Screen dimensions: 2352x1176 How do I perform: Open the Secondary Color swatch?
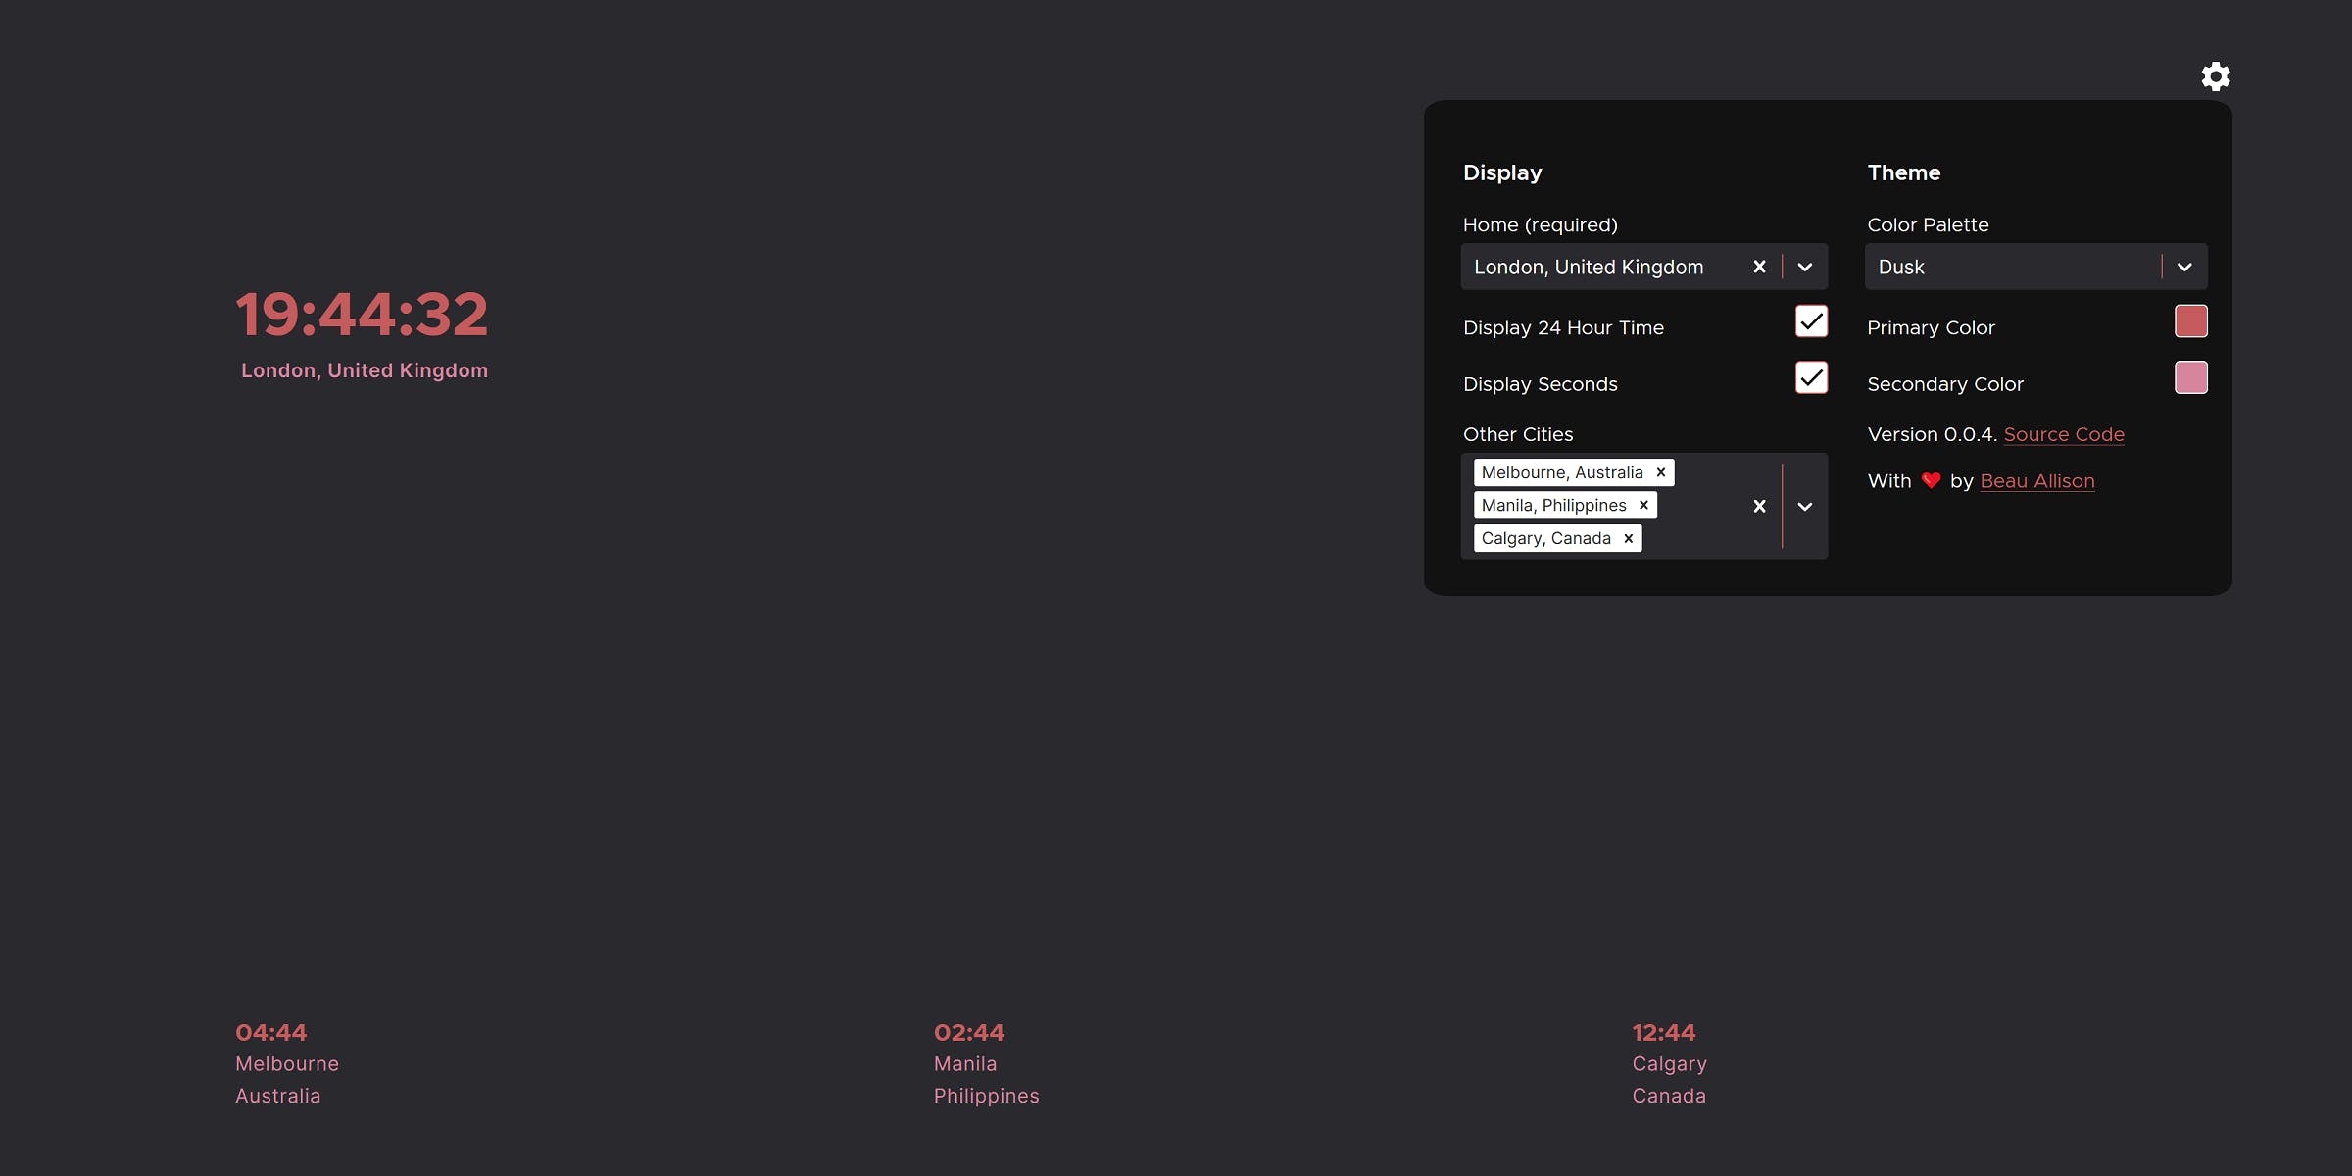point(2190,377)
